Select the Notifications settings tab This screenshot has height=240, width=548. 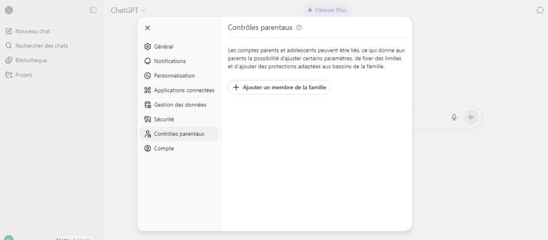(x=170, y=61)
